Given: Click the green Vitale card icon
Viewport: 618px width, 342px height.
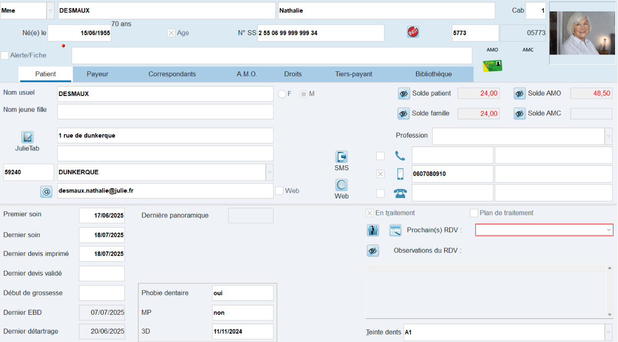Looking at the screenshot, I should [x=492, y=66].
